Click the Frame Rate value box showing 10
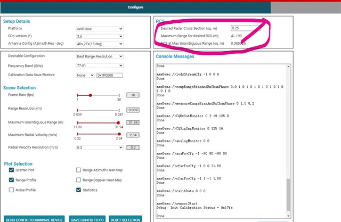Image resolution: width=341 pixels, height=222 pixels. coord(133,95)
